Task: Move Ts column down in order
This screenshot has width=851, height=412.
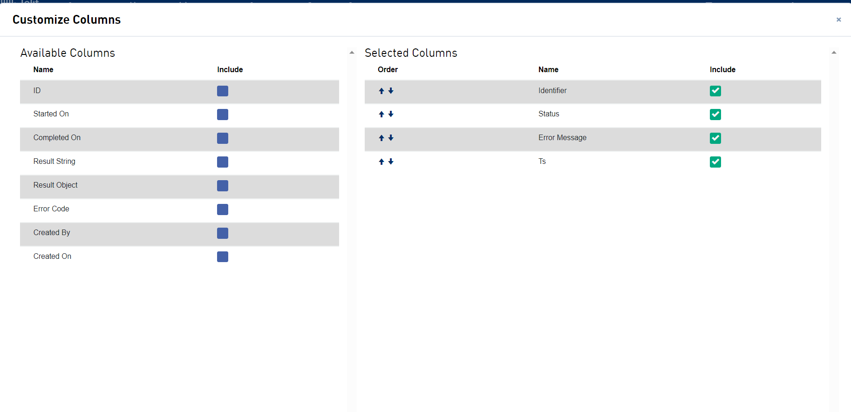Action: tap(391, 162)
